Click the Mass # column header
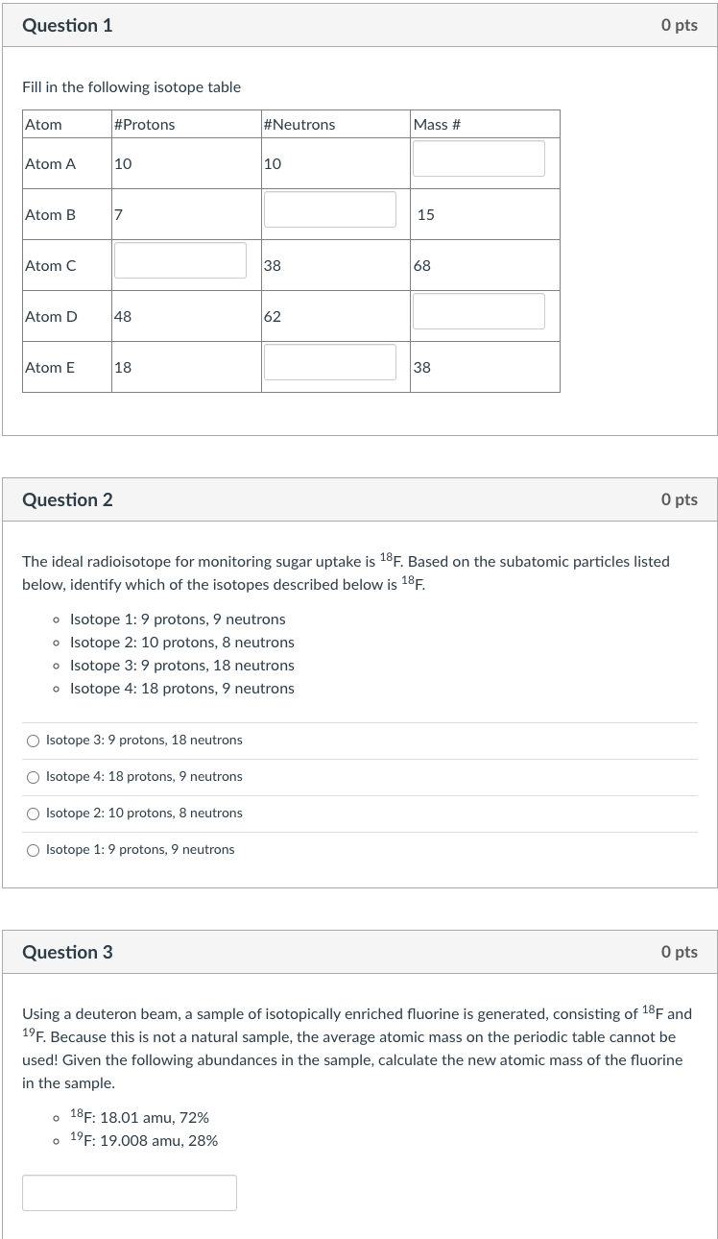Image resolution: width=718 pixels, height=1239 pixels. 430,124
